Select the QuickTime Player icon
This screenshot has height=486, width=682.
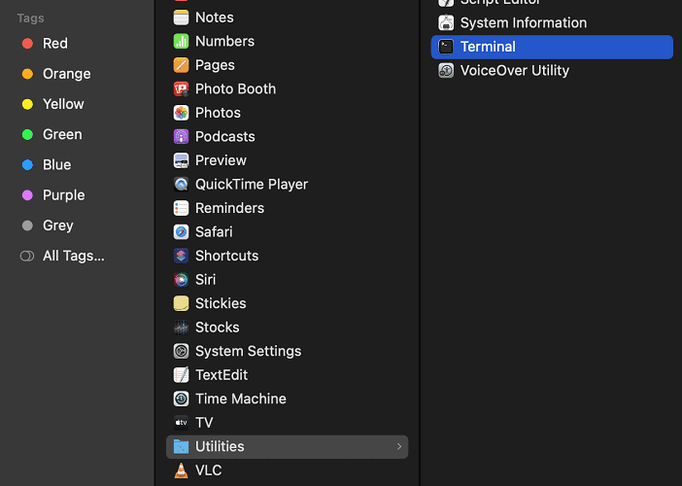point(181,184)
